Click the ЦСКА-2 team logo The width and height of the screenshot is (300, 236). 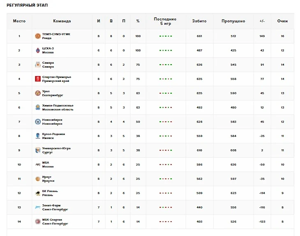point(38,51)
